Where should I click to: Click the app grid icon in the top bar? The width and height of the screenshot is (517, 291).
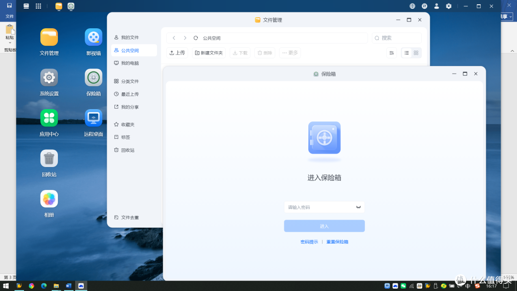point(38,6)
